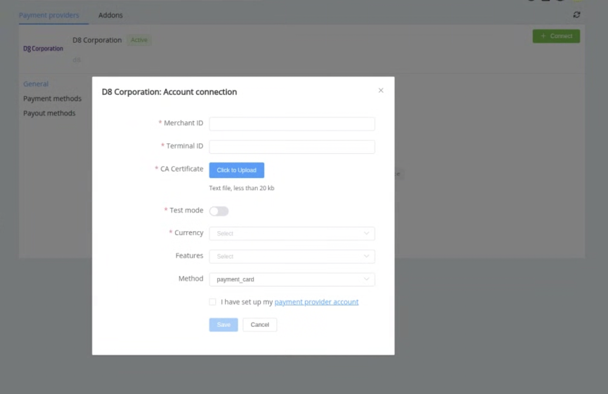Follow the payment provider account link
The height and width of the screenshot is (394, 608).
click(x=316, y=302)
